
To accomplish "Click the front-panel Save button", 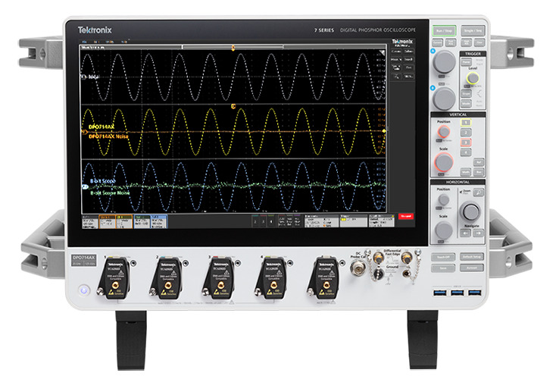I will (x=443, y=268).
